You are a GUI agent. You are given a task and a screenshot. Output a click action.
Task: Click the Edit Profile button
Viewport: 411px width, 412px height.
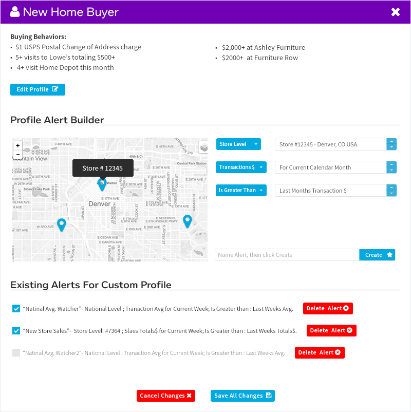pos(38,89)
